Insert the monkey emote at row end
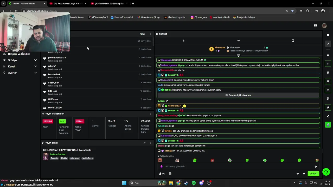The width and height of the screenshot is (333, 187). (317, 160)
